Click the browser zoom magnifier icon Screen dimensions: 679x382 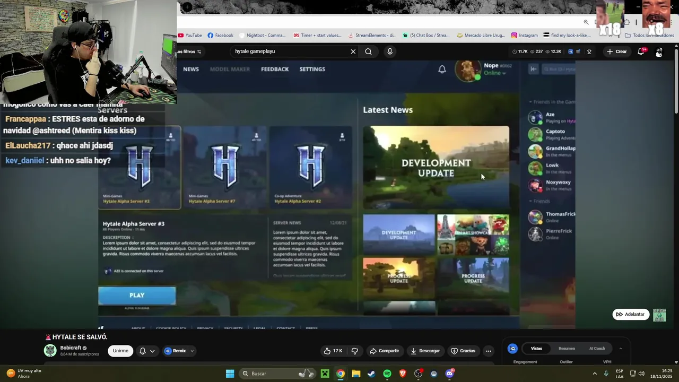click(x=586, y=22)
